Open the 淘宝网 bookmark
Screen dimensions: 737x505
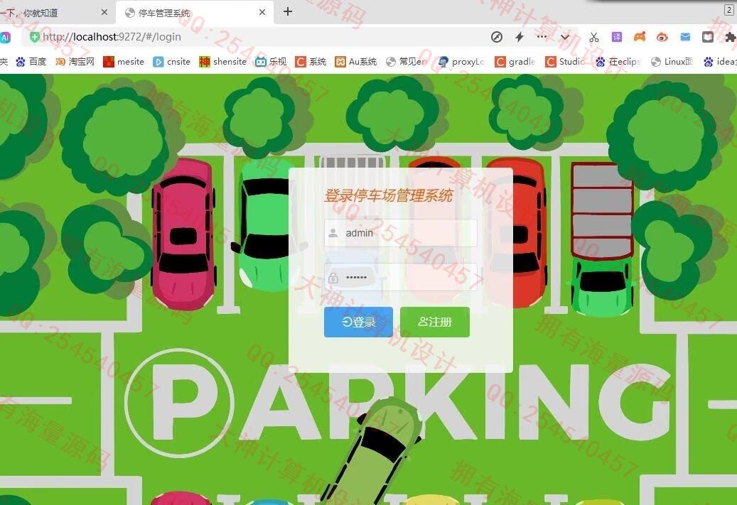tap(75, 62)
